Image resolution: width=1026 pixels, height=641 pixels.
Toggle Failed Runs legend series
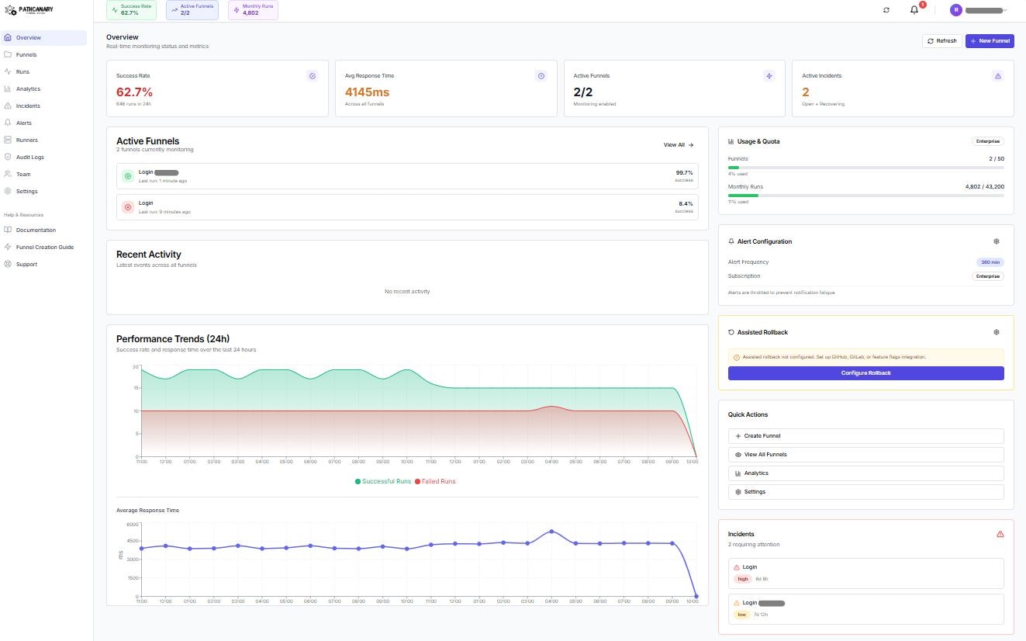point(435,481)
